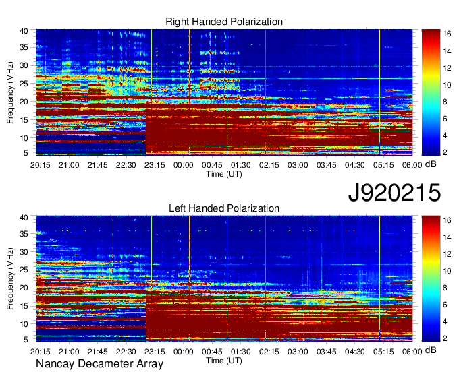Click the bottom plot's 'Time (UT)' axis label
The width and height of the screenshot is (459, 372).
click(x=224, y=361)
